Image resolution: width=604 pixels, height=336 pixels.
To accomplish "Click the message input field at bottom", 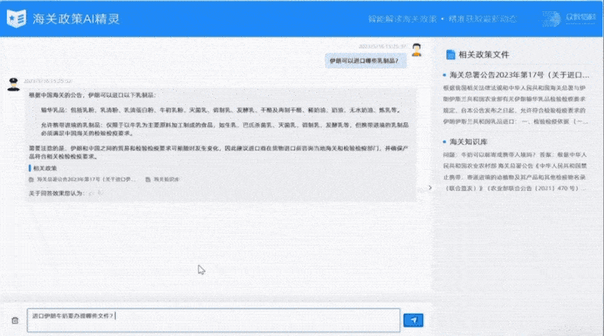I will coord(214,320).
